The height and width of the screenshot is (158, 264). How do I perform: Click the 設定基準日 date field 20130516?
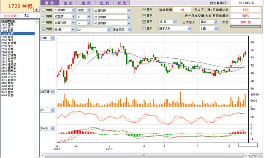(x=246, y=3)
